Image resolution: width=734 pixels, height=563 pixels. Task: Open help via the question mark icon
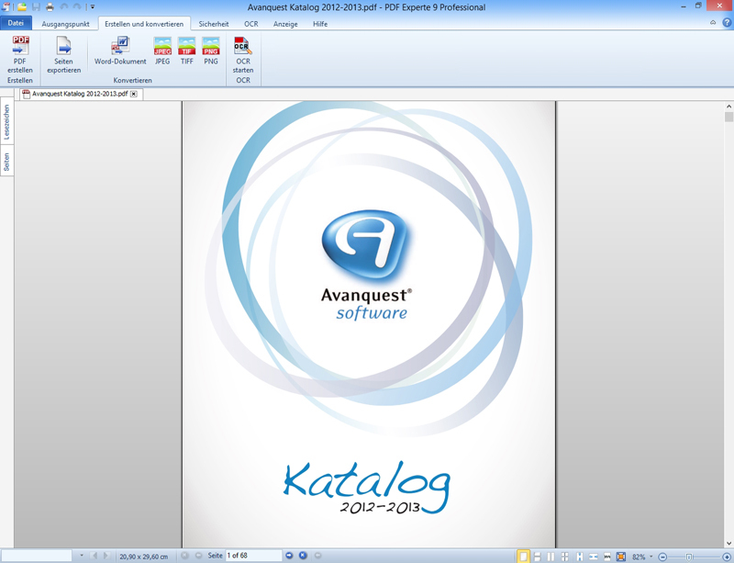point(727,22)
